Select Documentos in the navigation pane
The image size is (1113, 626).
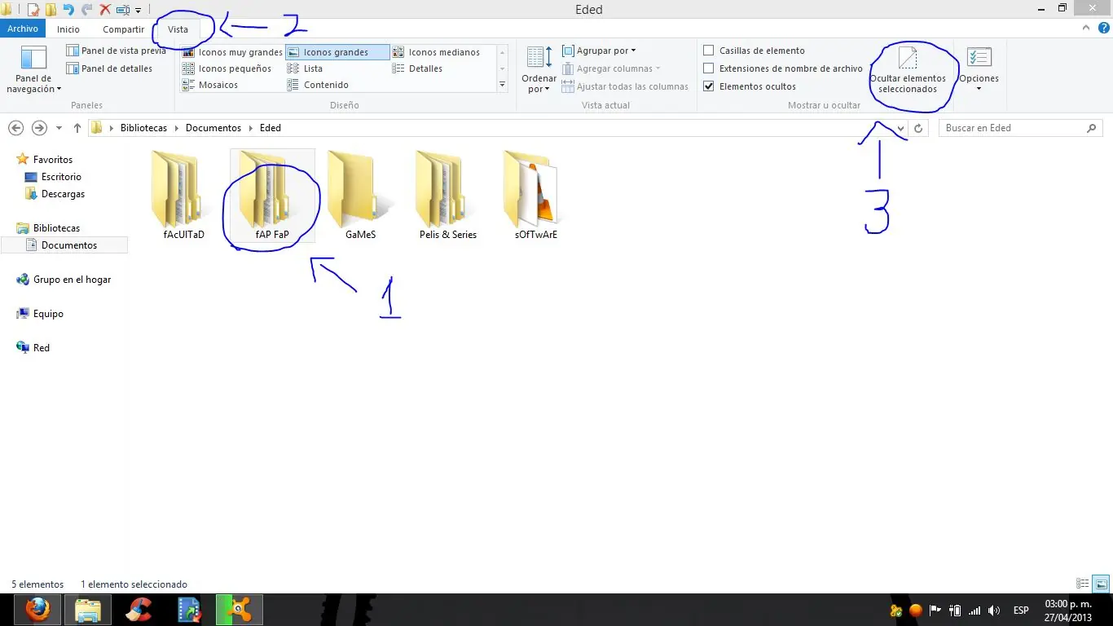coord(69,245)
